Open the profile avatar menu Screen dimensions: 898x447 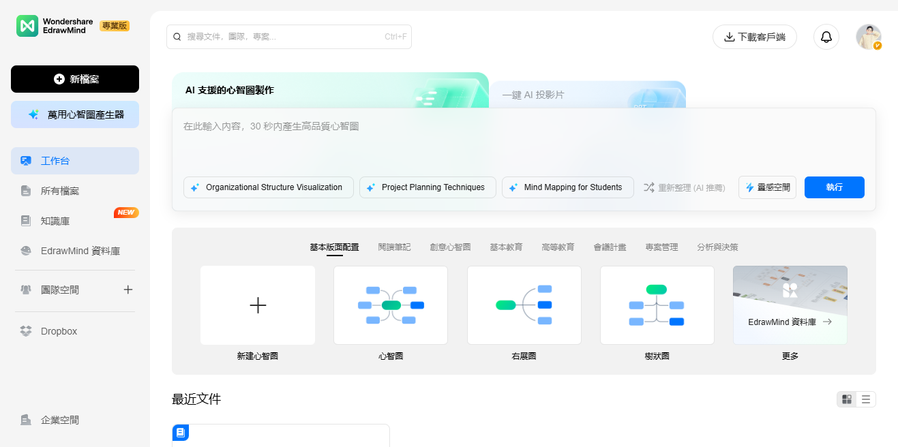[x=868, y=37]
